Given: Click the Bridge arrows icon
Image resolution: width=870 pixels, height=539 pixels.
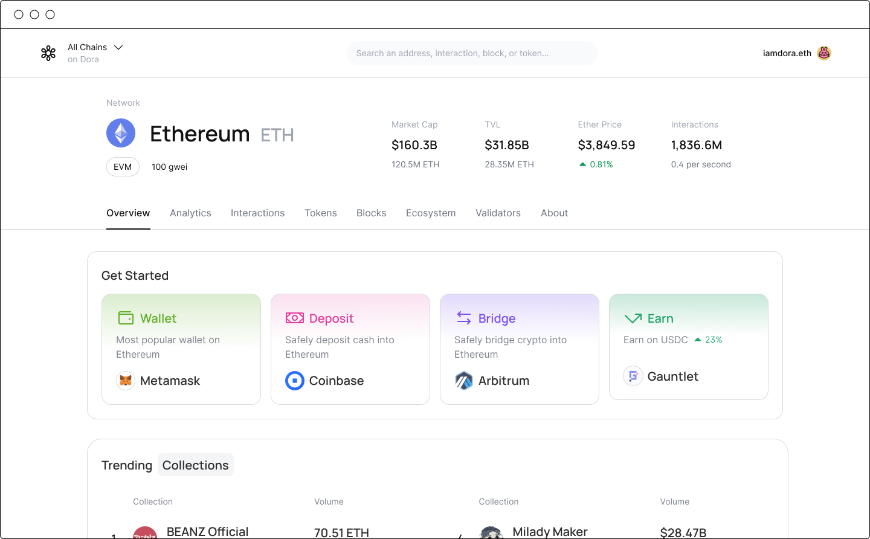Looking at the screenshot, I should (x=464, y=318).
